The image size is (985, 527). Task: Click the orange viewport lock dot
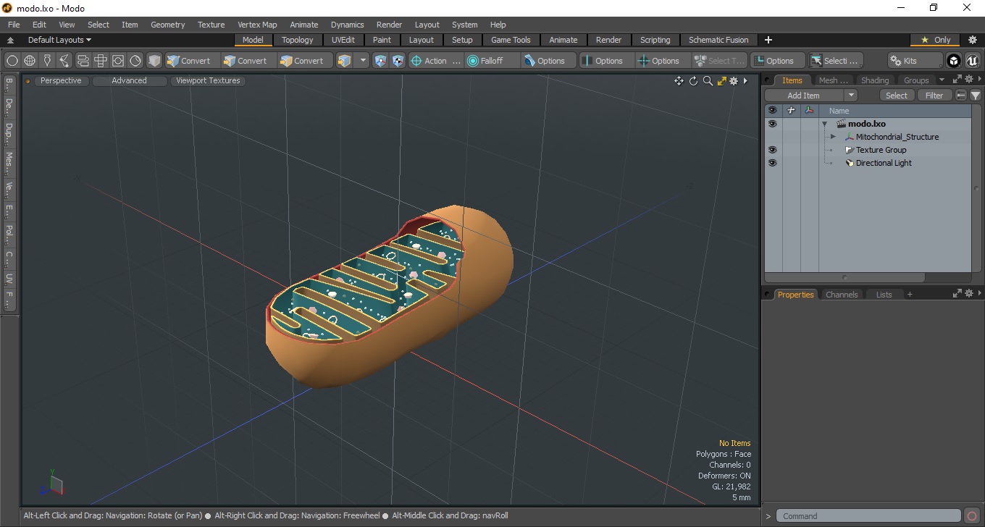(x=28, y=81)
